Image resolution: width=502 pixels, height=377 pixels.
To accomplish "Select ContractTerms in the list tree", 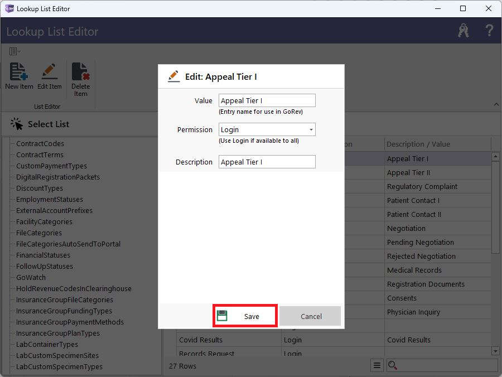I will tap(40, 155).
